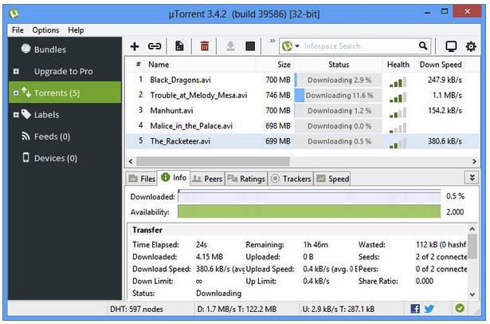Viewport: 490px width, 324px height.
Task: Click the Downloaded pieces progress bar
Action: click(309, 196)
